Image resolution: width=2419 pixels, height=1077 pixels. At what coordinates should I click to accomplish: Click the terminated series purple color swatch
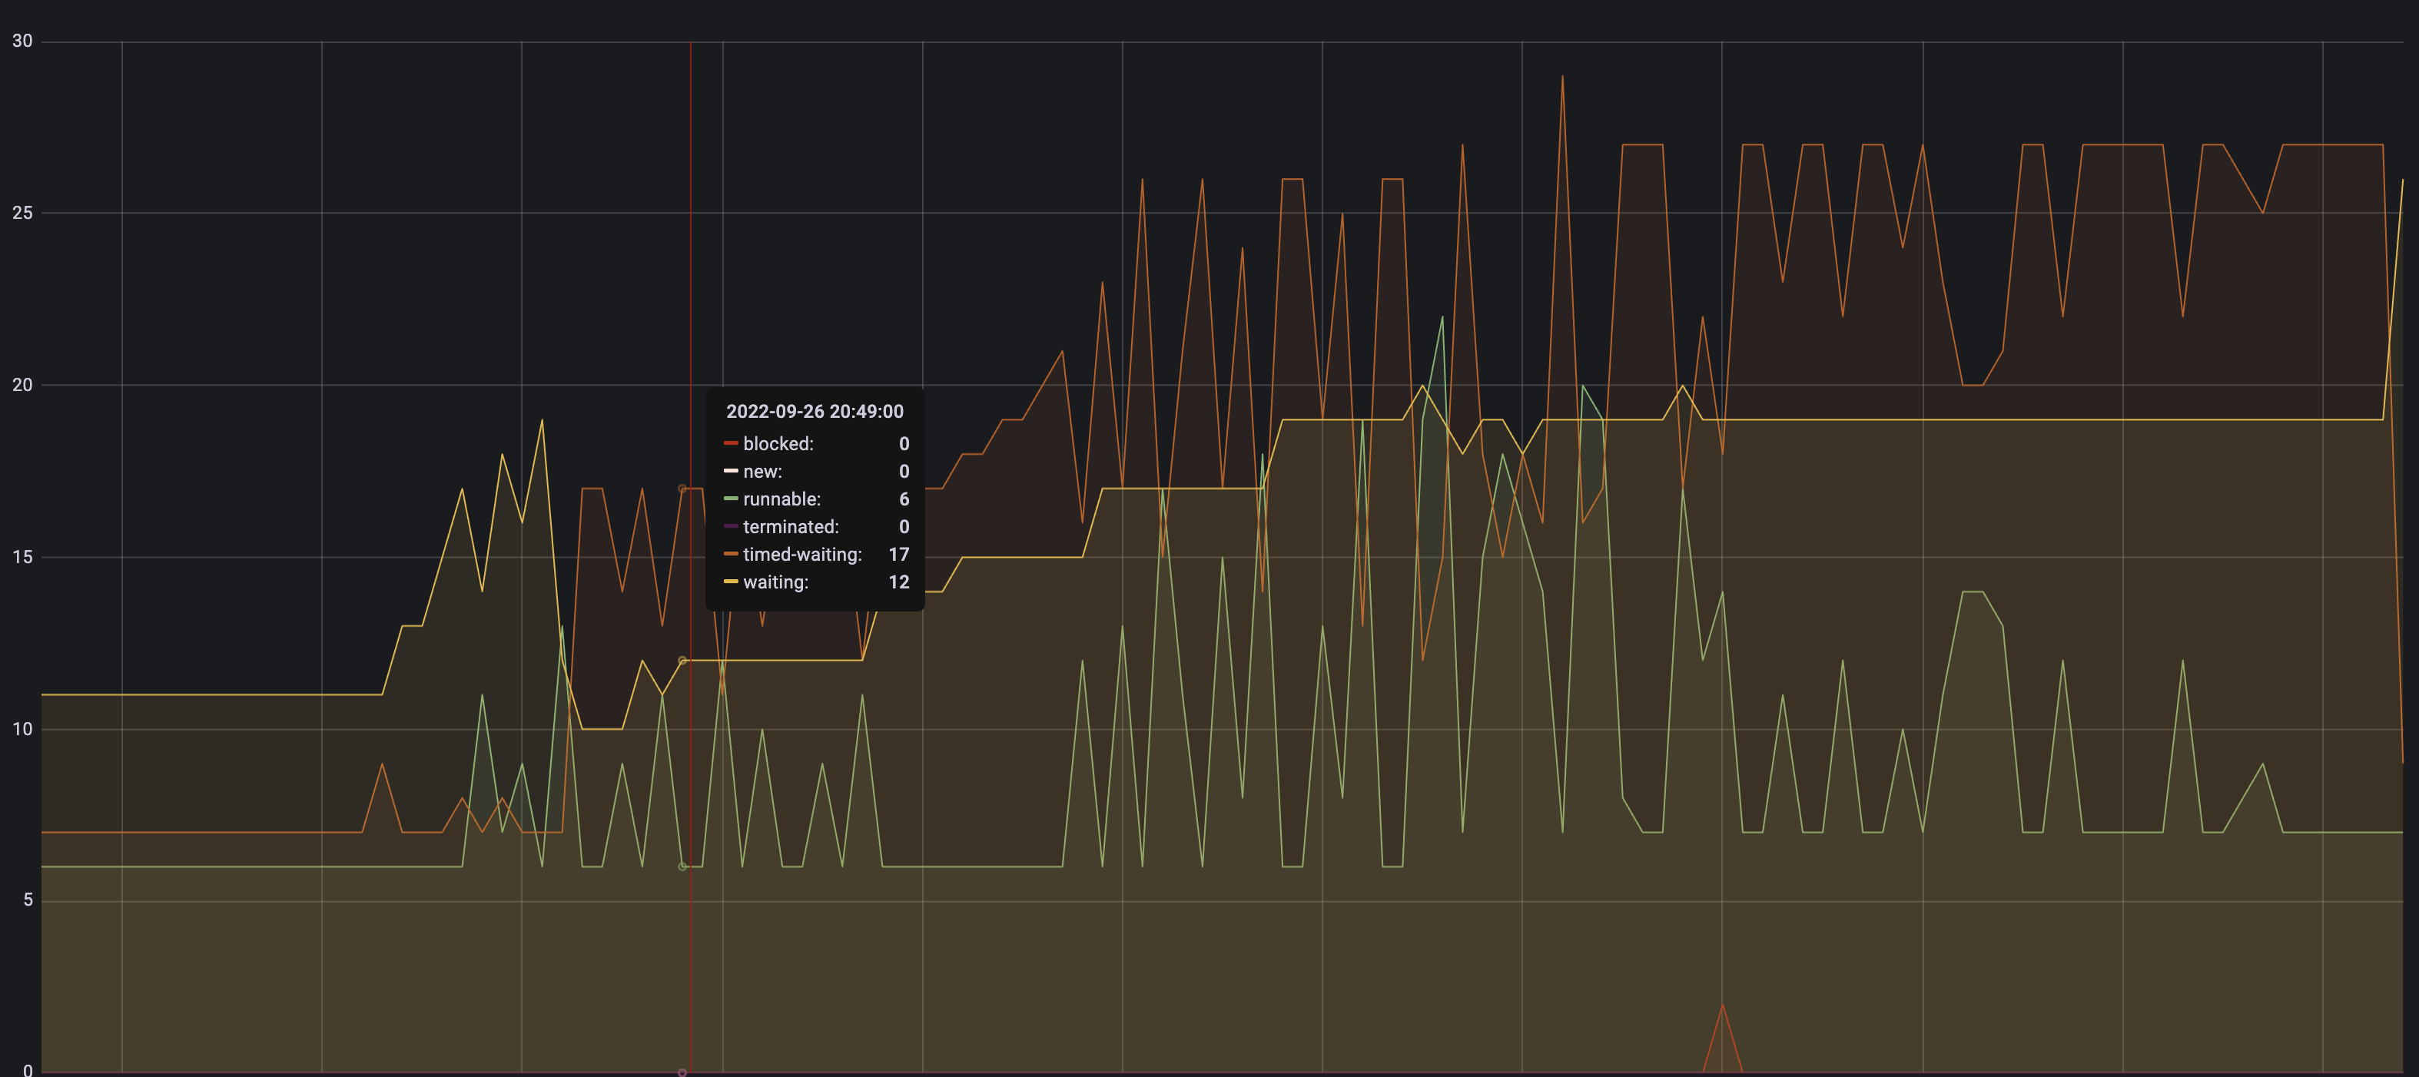coord(731,525)
